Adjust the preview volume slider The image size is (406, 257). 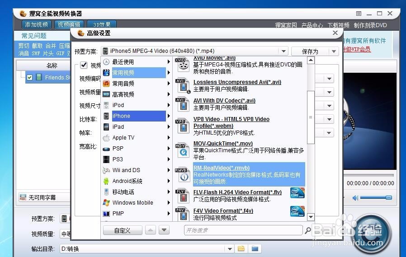[x=376, y=197]
